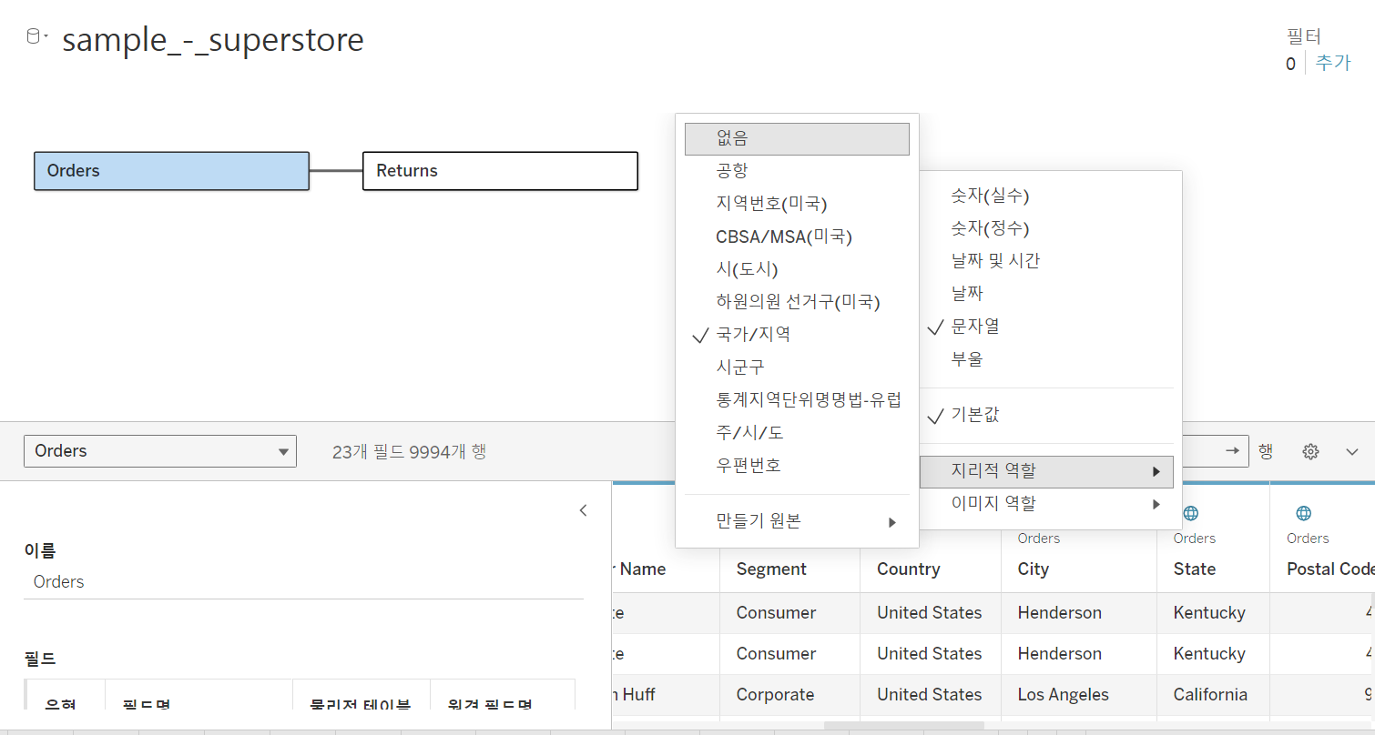The height and width of the screenshot is (735, 1375).
Task: Toggle checked 국가/지역 geographic role
Action: 797,334
